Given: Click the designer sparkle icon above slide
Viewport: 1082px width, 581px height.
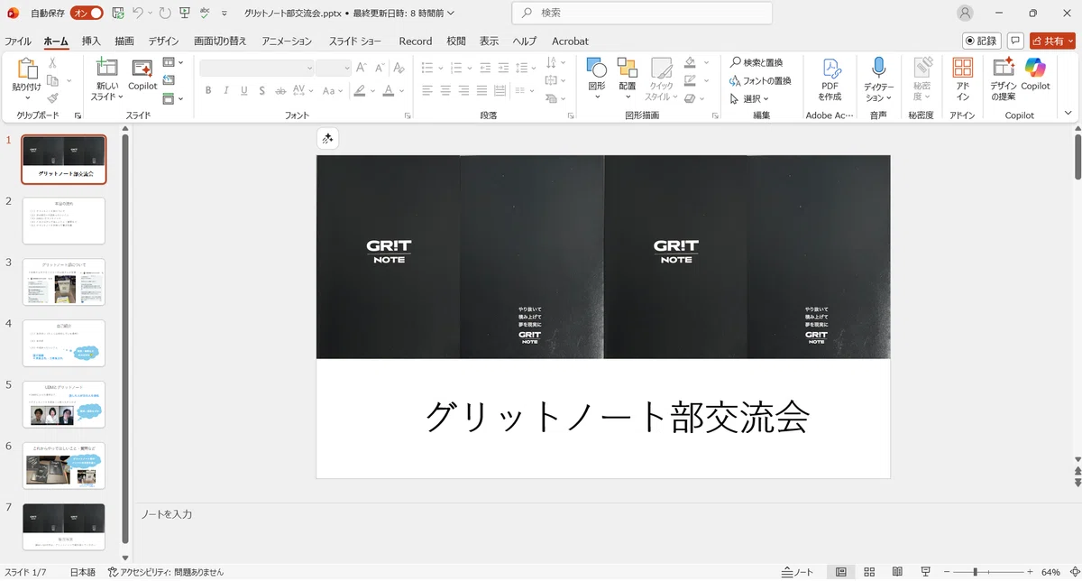Looking at the screenshot, I should 328,138.
